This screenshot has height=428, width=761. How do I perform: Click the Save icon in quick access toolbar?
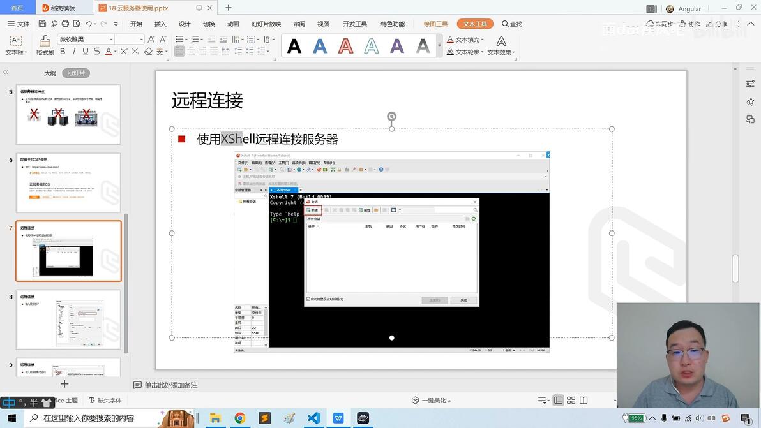click(x=42, y=24)
